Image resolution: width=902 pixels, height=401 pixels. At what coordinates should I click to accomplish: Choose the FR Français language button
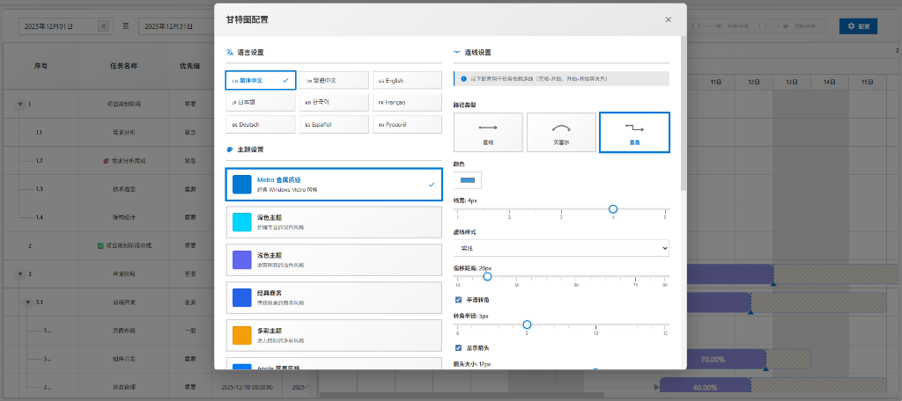(x=407, y=102)
